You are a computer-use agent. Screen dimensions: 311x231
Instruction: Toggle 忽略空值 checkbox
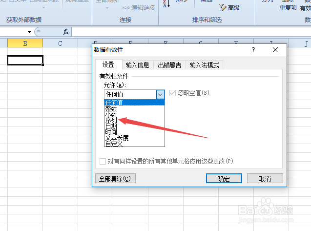click(172, 93)
